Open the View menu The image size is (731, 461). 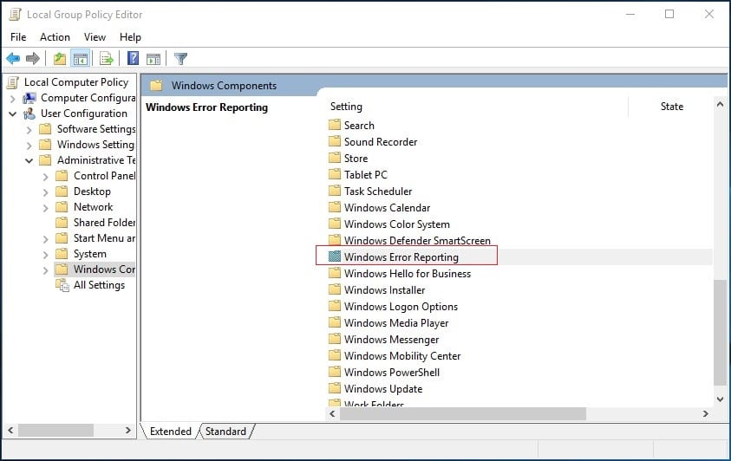pyautogui.click(x=95, y=37)
